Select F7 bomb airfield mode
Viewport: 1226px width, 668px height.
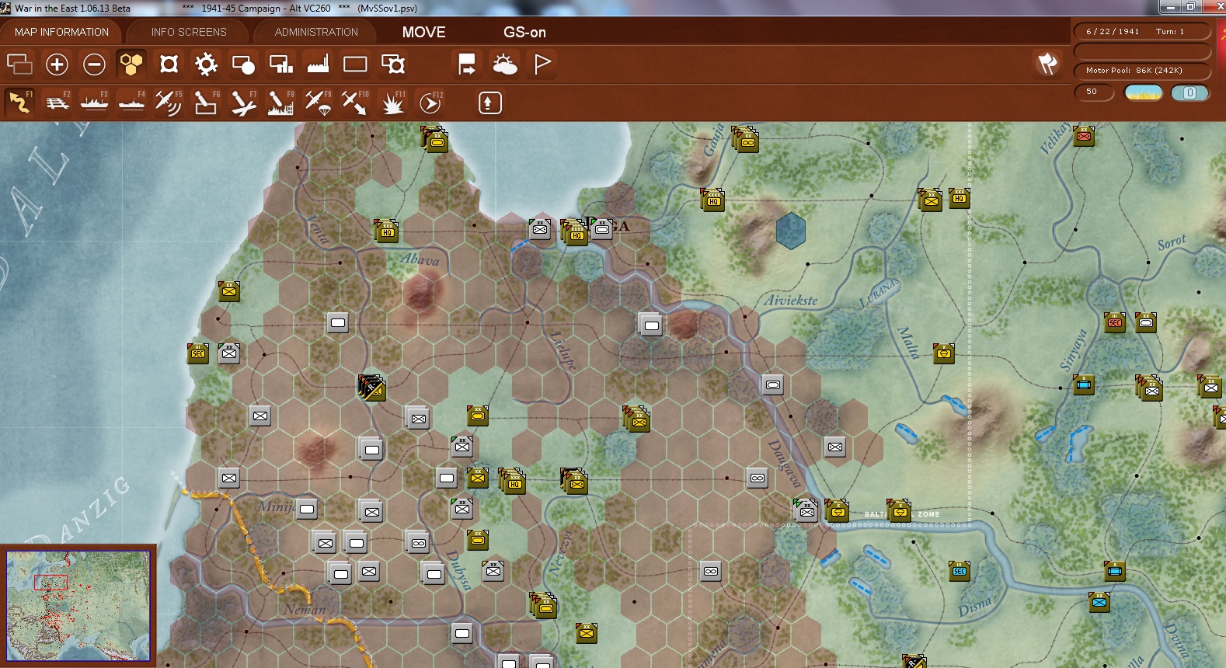[x=243, y=103]
